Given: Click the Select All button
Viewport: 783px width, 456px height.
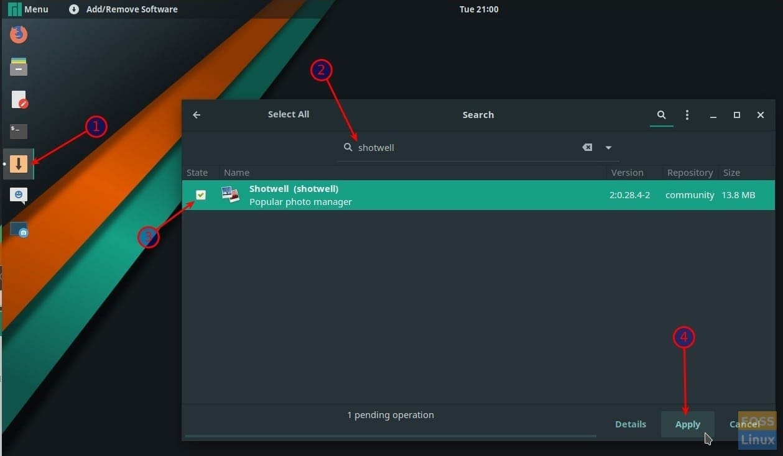Looking at the screenshot, I should point(289,114).
